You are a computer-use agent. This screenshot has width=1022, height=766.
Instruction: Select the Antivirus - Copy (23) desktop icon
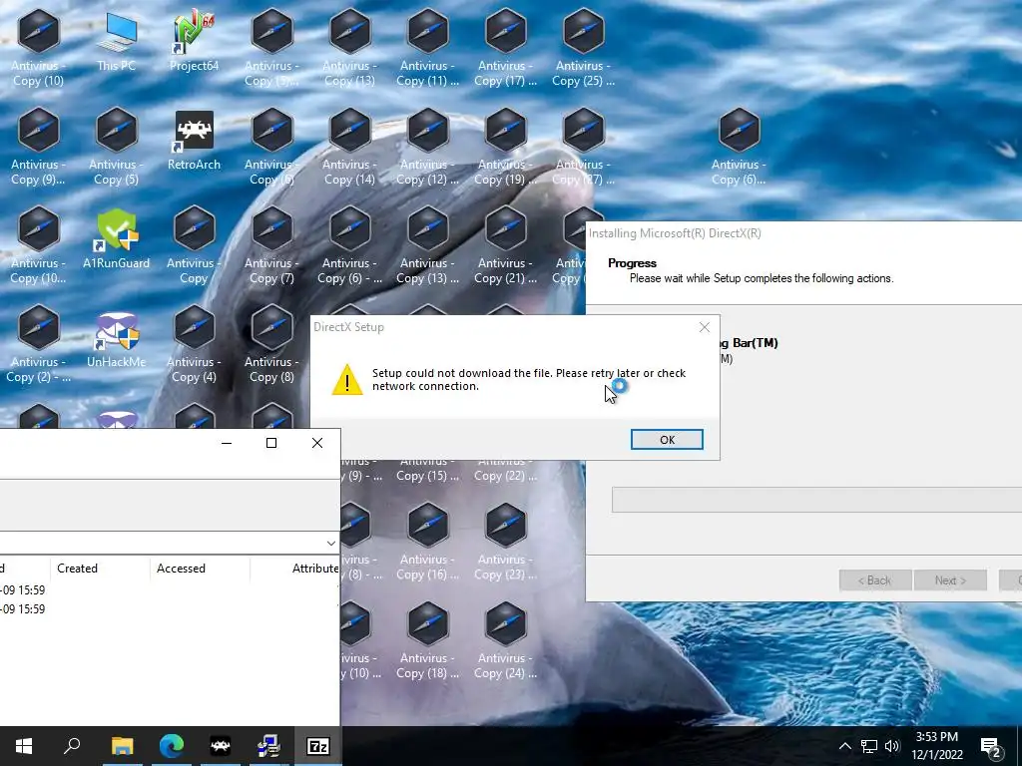pyautogui.click(x=505, y=542)
